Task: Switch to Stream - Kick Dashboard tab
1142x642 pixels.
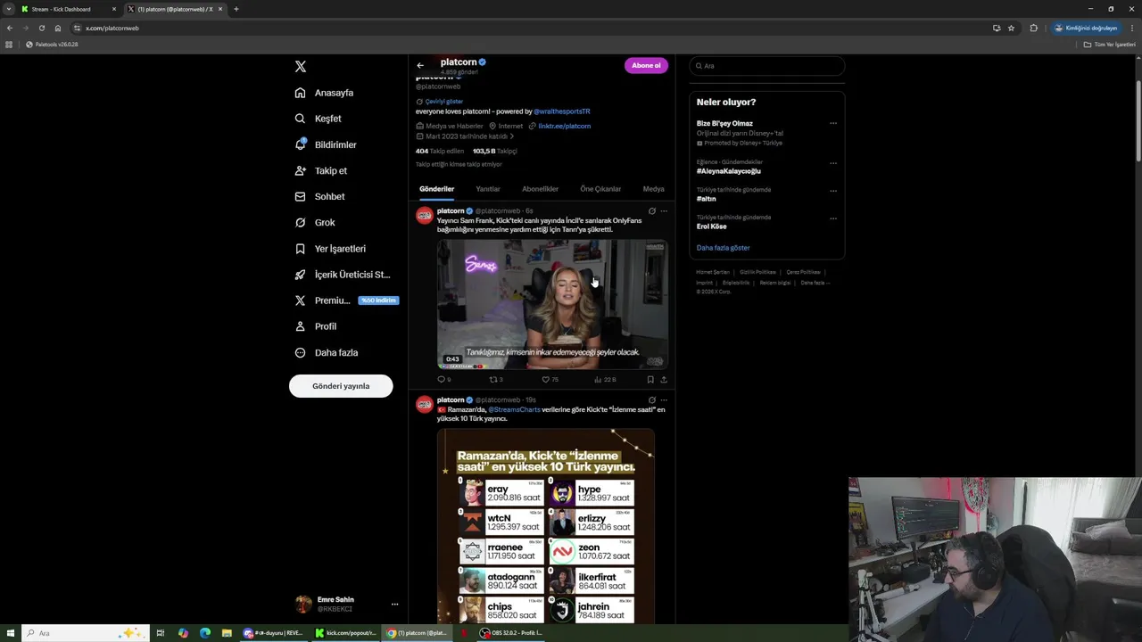Action: (68, 9)
